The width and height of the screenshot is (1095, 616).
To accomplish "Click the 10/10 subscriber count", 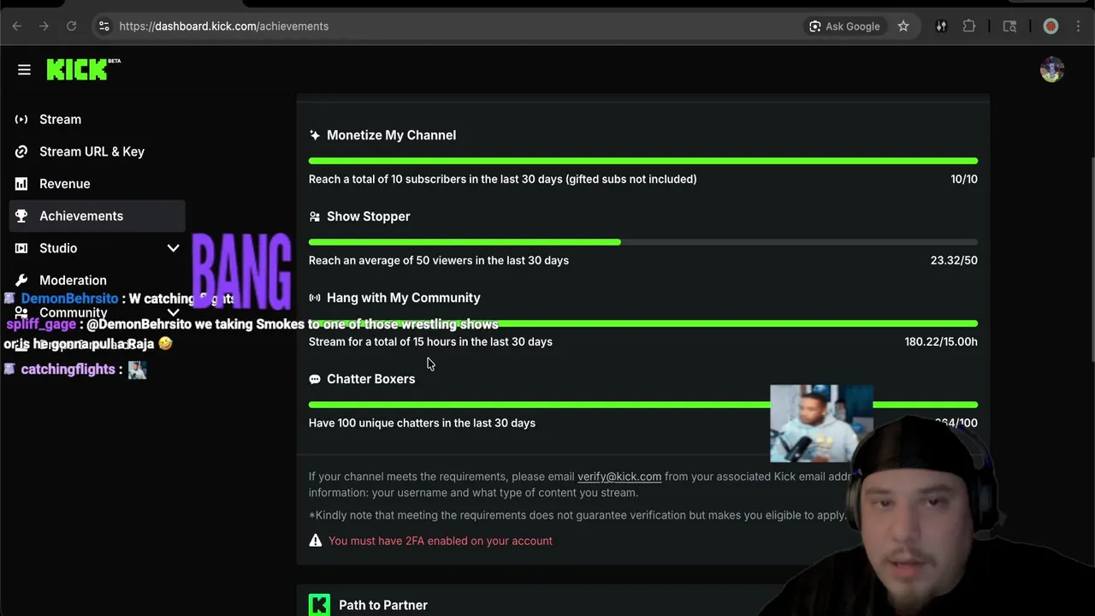I will point(964,179).
